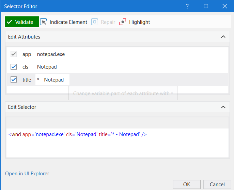Open help with the question mark icon
Viewport: 234px width, 190px height.
point(187,6)
